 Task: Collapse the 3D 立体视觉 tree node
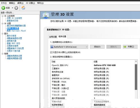tap(3, 16)
